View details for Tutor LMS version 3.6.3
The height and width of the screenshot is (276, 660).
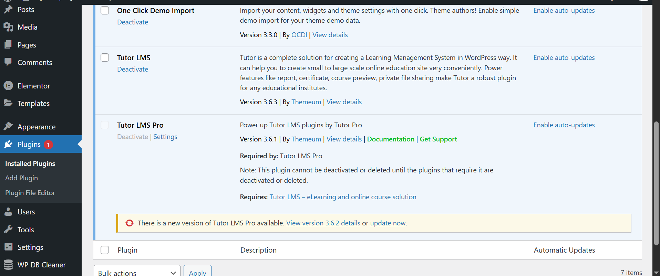pos(344,102)
